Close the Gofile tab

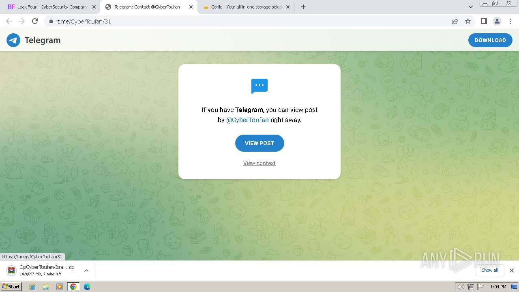(288, 7)
